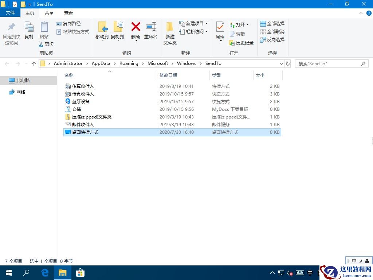Image resolution: width=373 pixels, height=280 pixels.
Task: Click the refresh button beside address bar
Action: pos(288,63)
